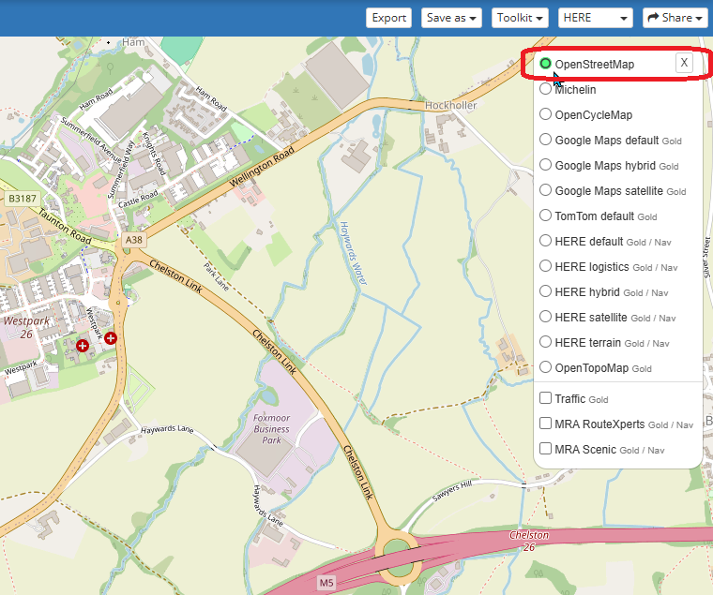This screenshot has height=595, width=713.
Task: Click the Ham place label
Action: click(x=133, y=42)
